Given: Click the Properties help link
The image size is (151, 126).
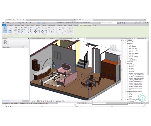Looking at the screenshot, I should (6, 101).
